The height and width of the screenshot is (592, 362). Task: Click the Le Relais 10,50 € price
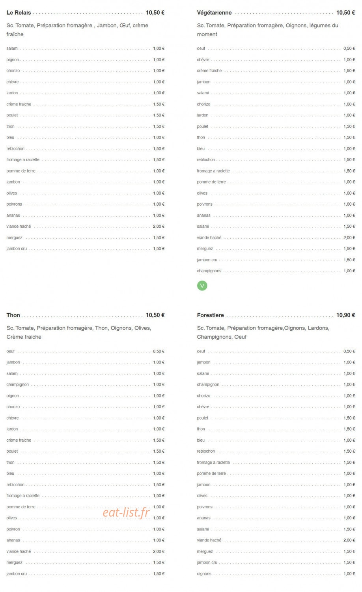coord(155,13)
